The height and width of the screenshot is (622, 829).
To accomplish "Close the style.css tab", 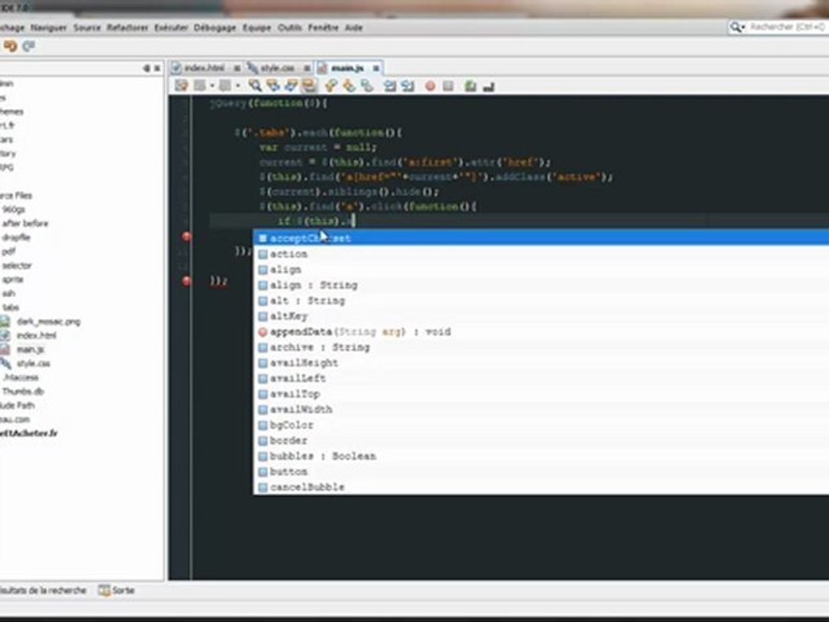I will 307,68.
